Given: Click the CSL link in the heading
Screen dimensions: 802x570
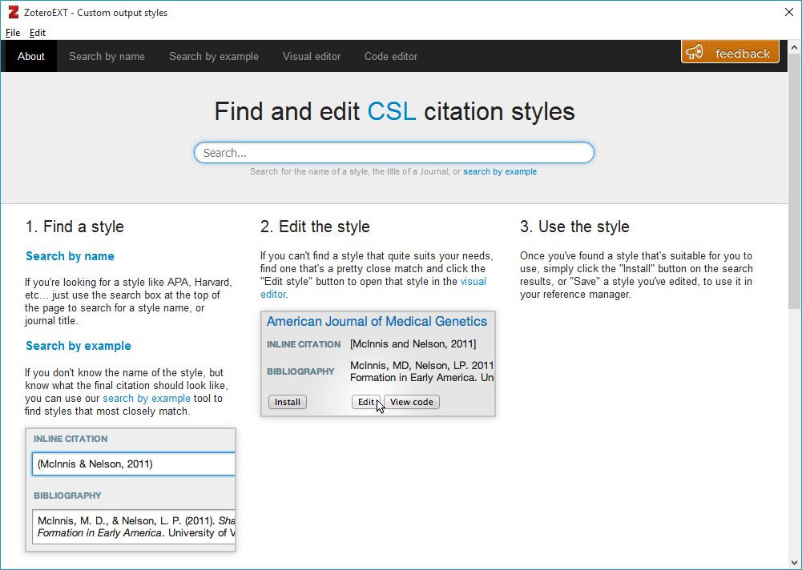Looking at the screenshot, I should click(x=392, y=111).
